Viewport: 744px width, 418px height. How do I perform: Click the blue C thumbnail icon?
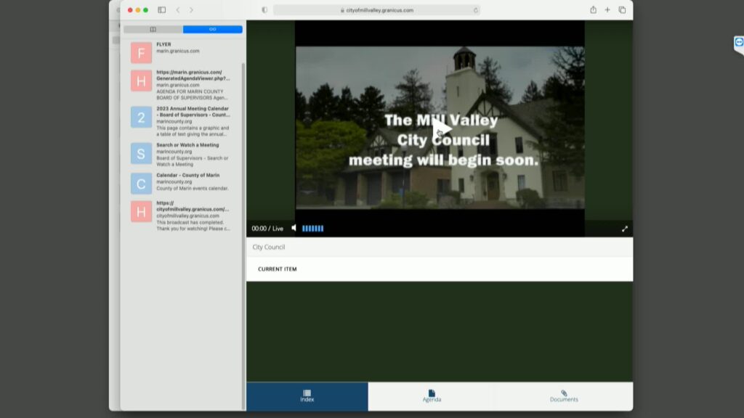142,184
